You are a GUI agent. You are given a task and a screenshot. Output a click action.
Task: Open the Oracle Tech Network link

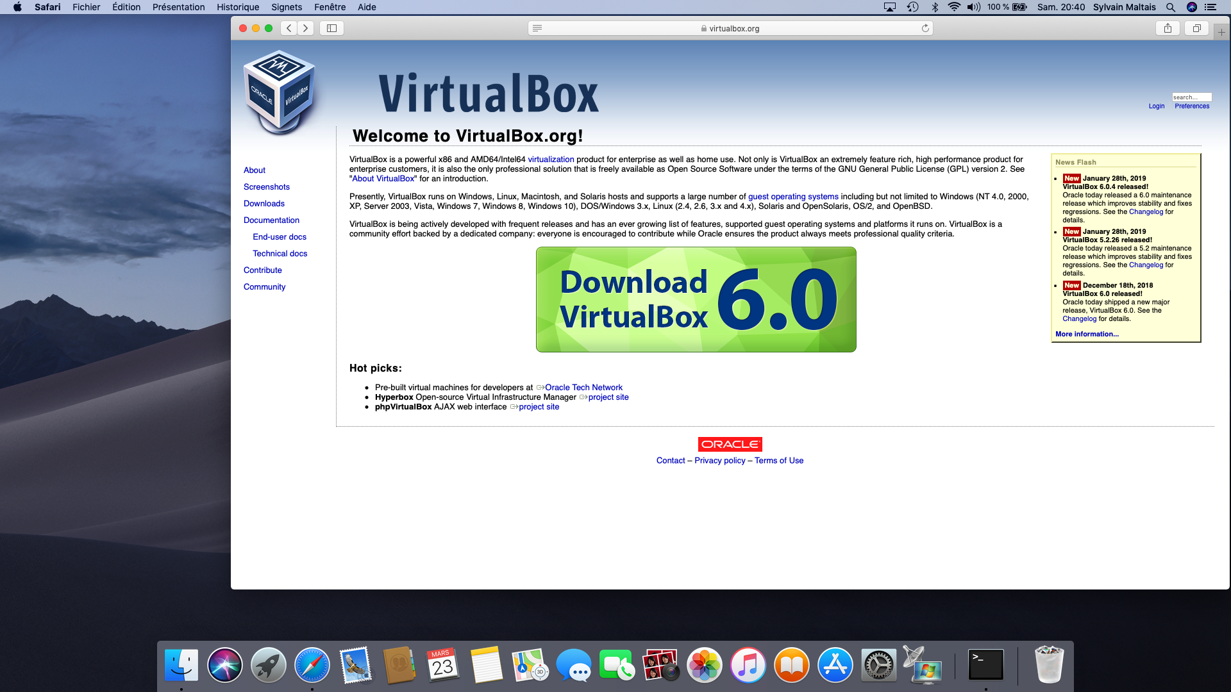[583, 387]
